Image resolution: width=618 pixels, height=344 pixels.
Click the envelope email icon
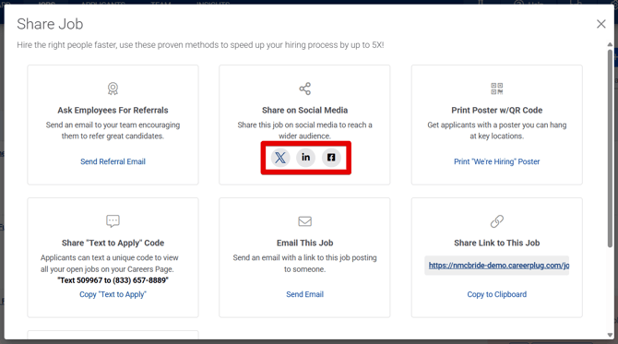pyautogui.click(x=304, y=221)
